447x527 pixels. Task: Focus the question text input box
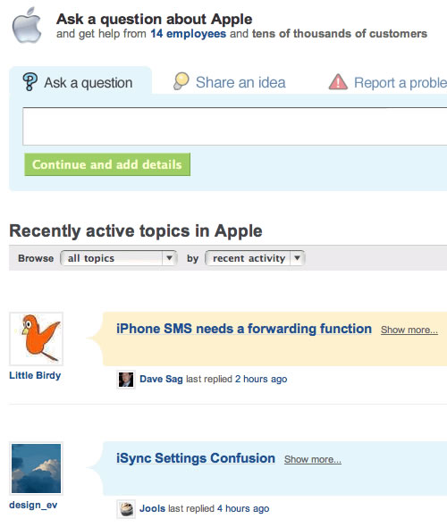tap(235, 126)
